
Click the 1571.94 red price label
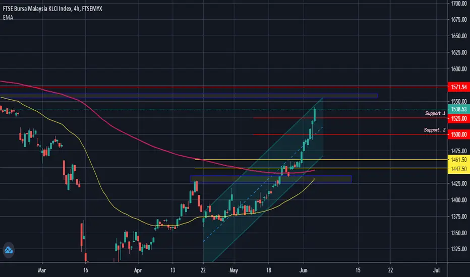pos(458,87)
